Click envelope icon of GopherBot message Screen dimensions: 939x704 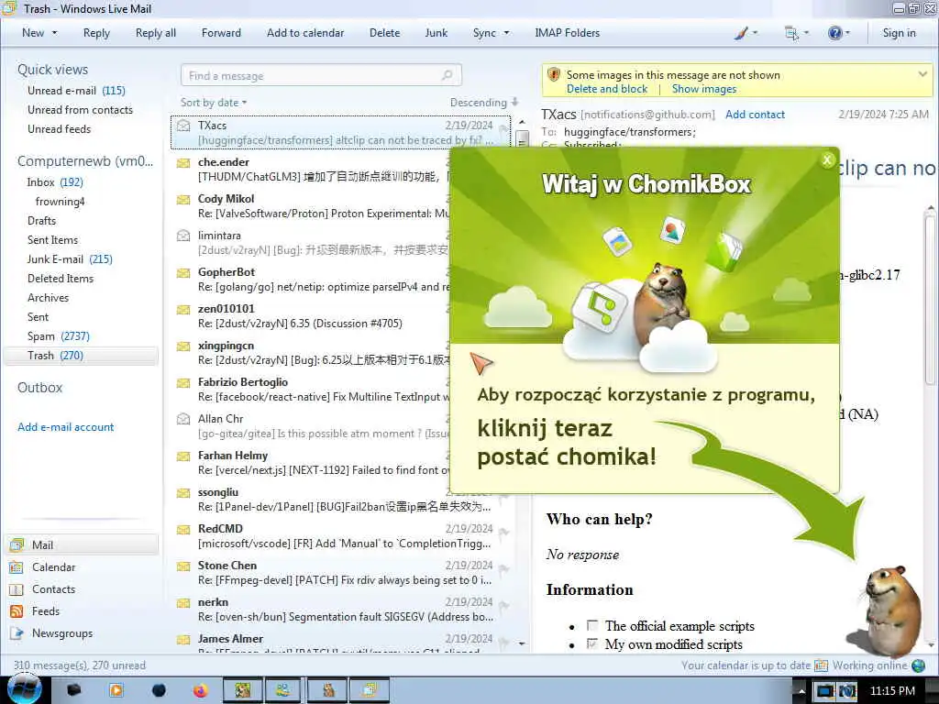183,272
